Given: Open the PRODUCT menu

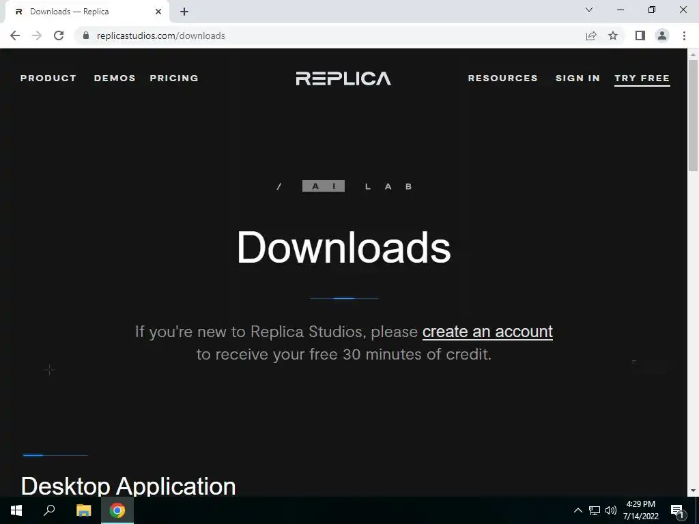Looking at the screenshot, I should [x=48, y=78].
